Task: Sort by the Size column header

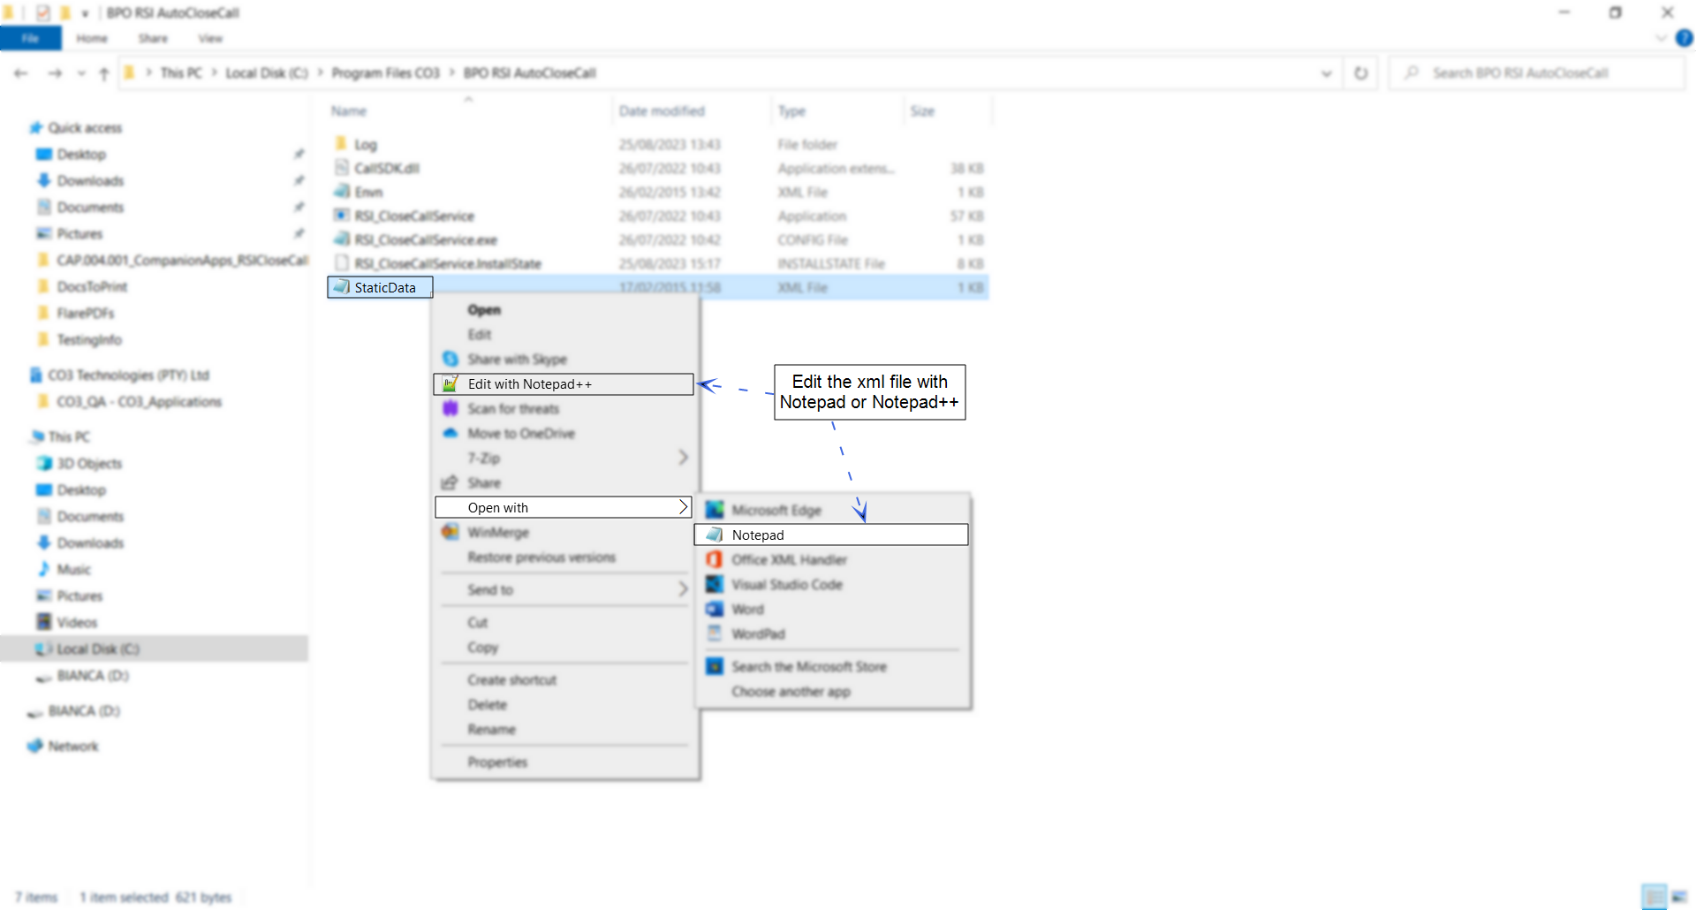Action: pyautogui.click(x=922, y=110)
